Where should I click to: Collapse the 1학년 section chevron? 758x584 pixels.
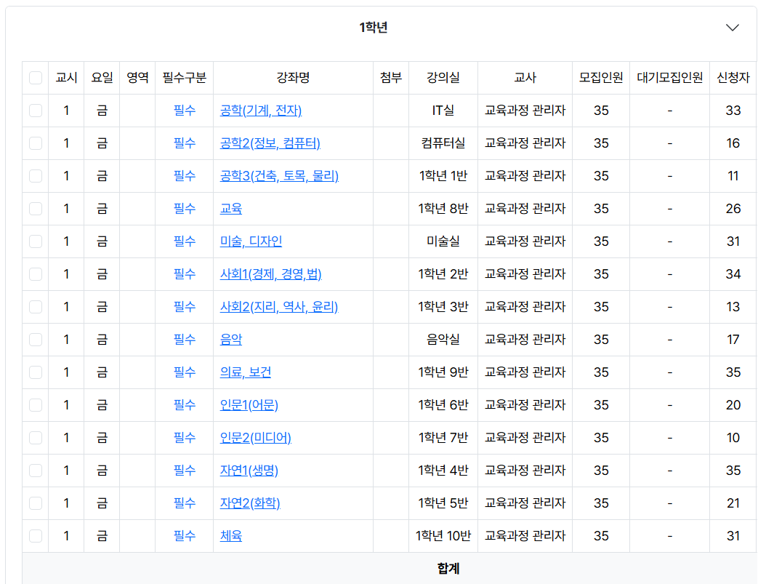(x=732, y=28)
